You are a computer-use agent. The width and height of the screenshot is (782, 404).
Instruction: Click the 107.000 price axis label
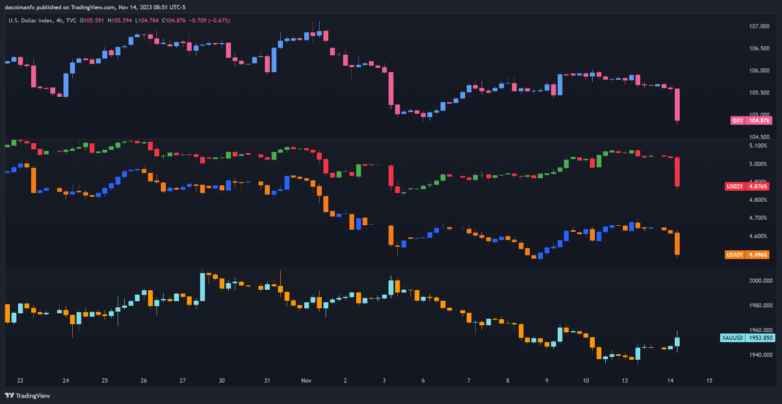[759, 26]
